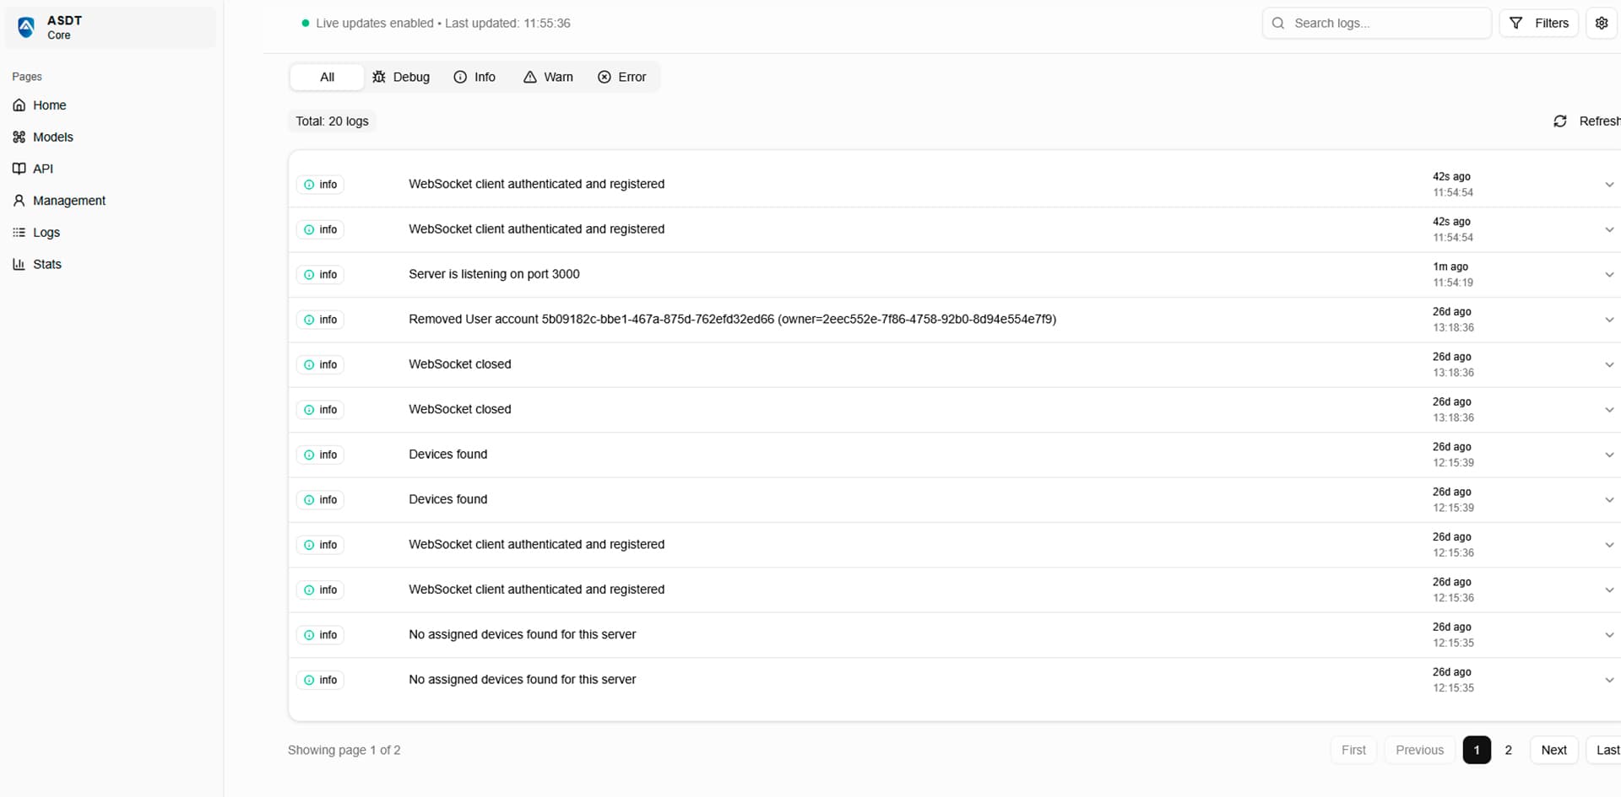Expand the Server is listening on port 3000 entry
1621x797 pixels.
[1608, 275]
